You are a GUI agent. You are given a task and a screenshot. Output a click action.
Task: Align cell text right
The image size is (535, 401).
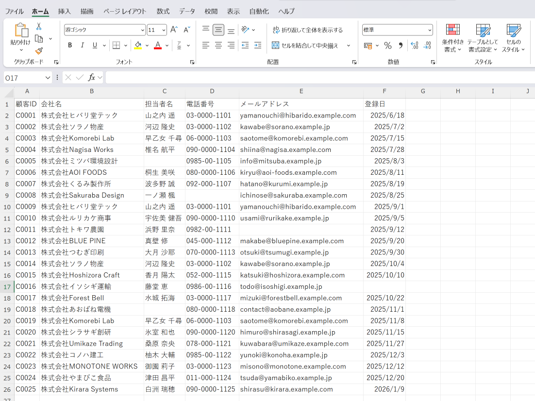pos(231,45)
